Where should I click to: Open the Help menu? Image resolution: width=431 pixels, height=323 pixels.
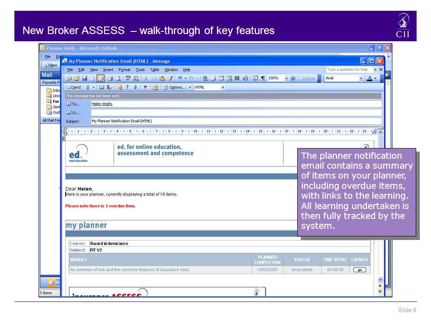187,70
